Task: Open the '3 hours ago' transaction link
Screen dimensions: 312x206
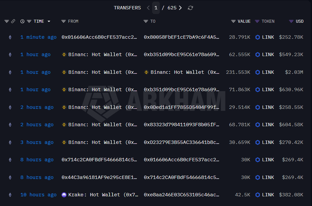Action: [37, 142]
